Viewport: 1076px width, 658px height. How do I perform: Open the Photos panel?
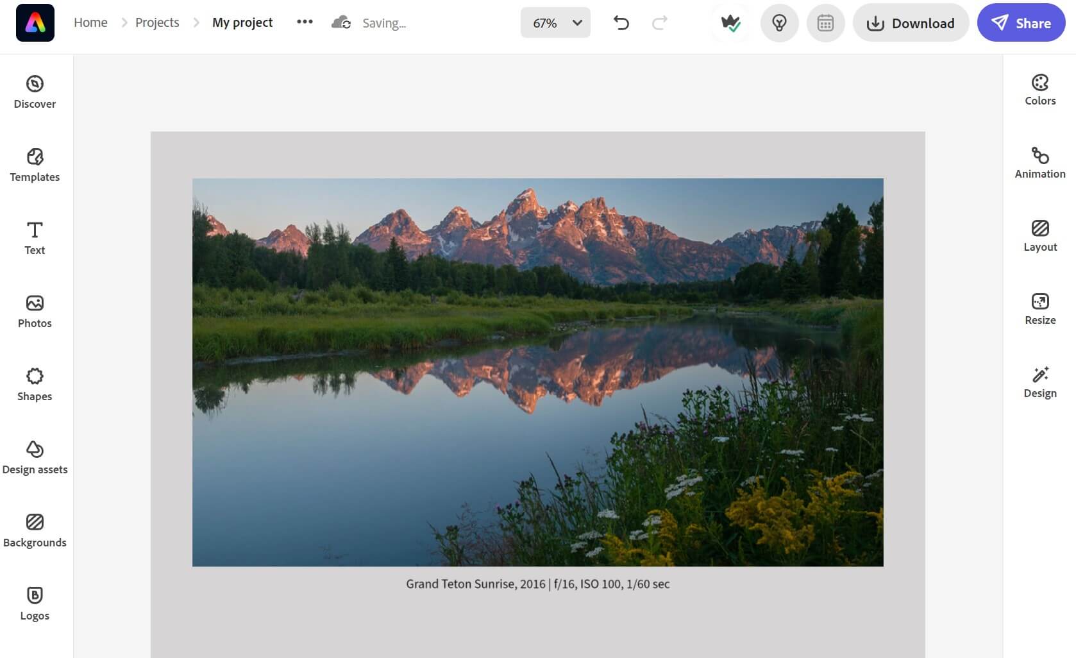tap(35, 312)
